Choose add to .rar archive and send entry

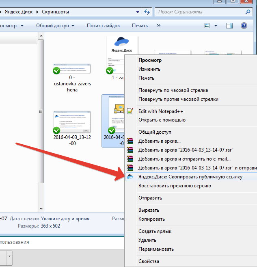(x=191, y=168)
